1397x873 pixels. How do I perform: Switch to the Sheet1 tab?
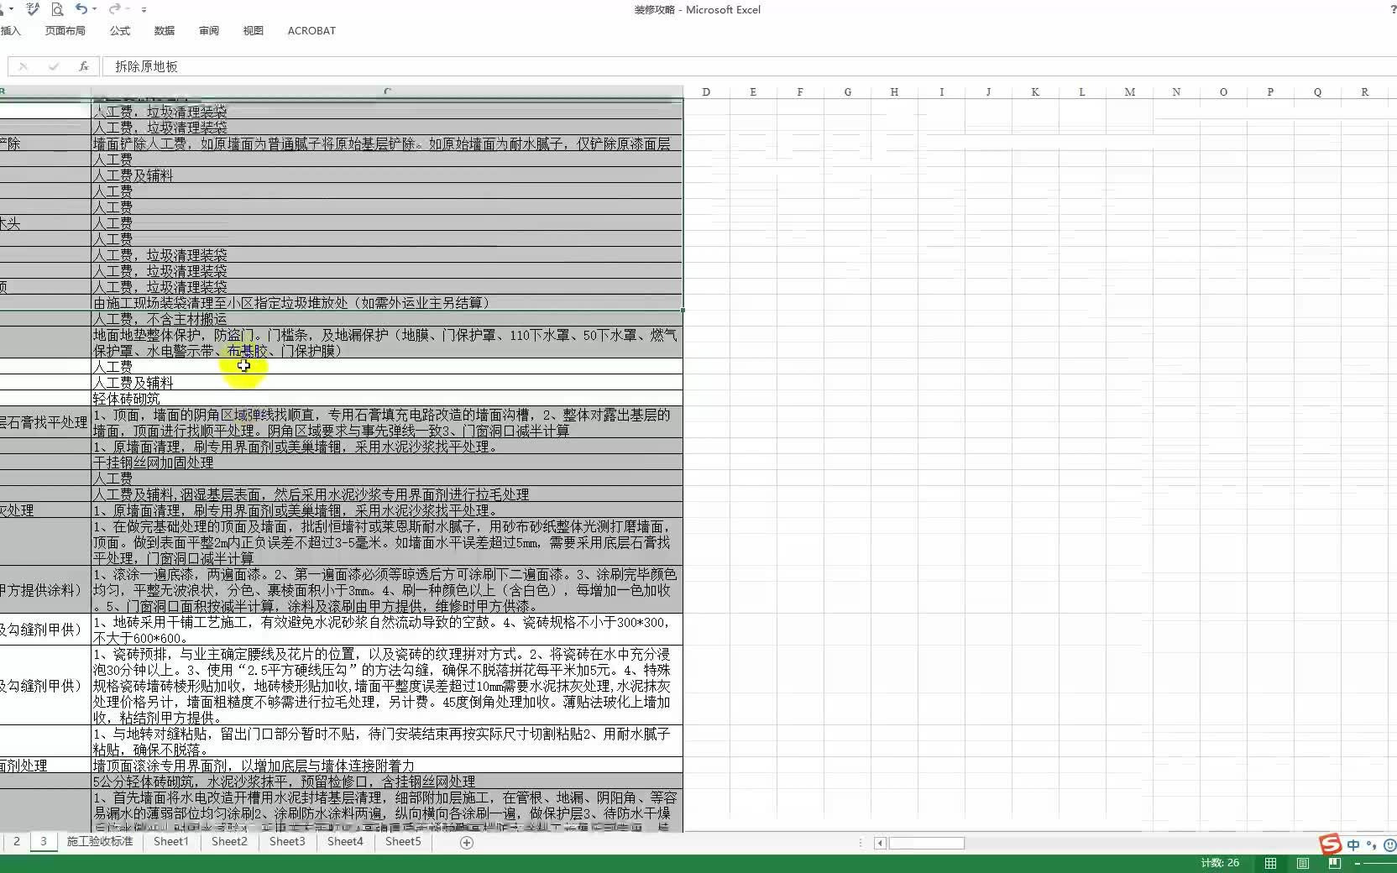(171, 841)
